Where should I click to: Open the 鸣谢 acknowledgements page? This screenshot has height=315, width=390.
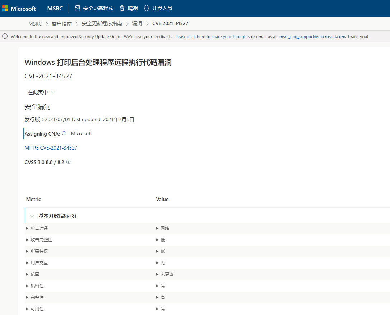pyautogui.click(x=129, y=8)
